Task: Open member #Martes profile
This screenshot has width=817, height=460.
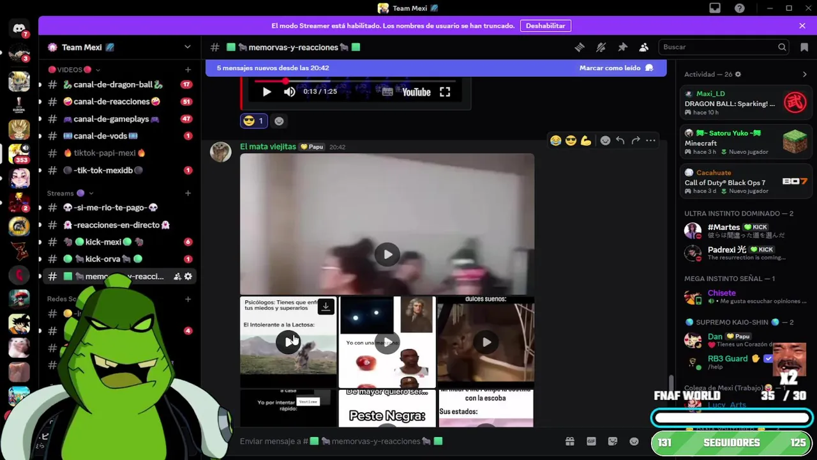Action: click(x=746, y=231)
